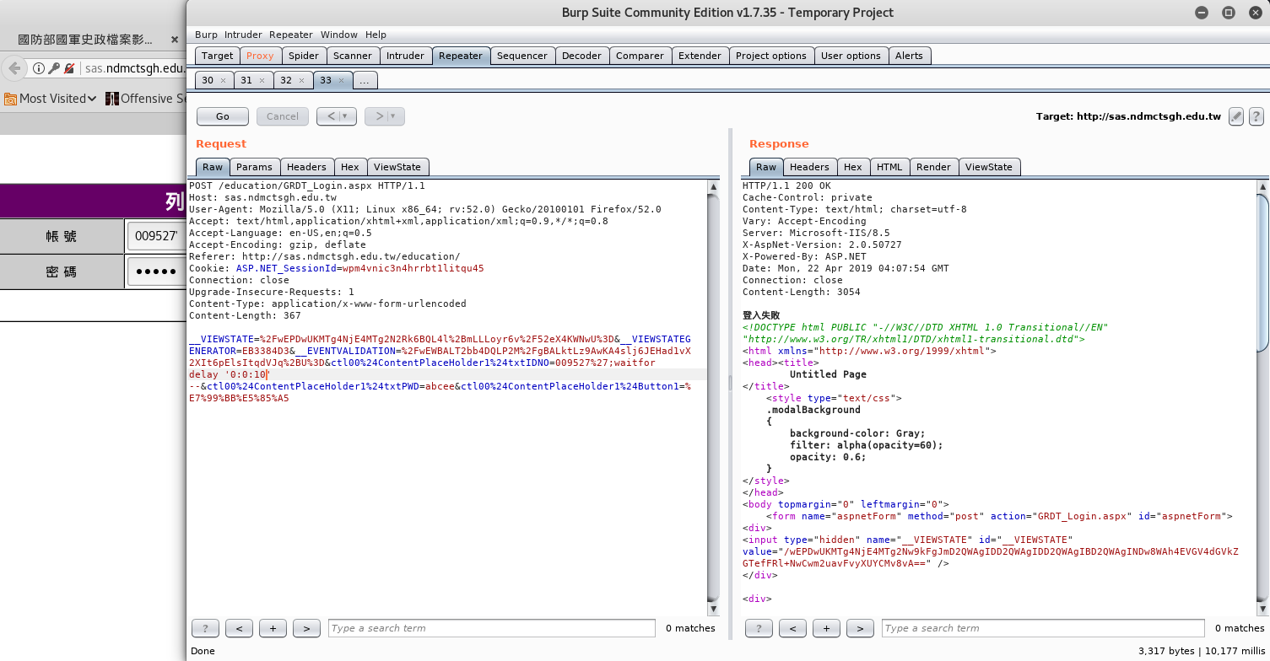Image resolution: width=1270 pixels, height=661 pixels.
Task: Click the response search help button
Action: point(759,628)
